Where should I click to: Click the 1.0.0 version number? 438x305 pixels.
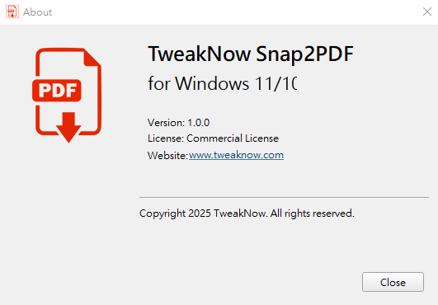198,123
